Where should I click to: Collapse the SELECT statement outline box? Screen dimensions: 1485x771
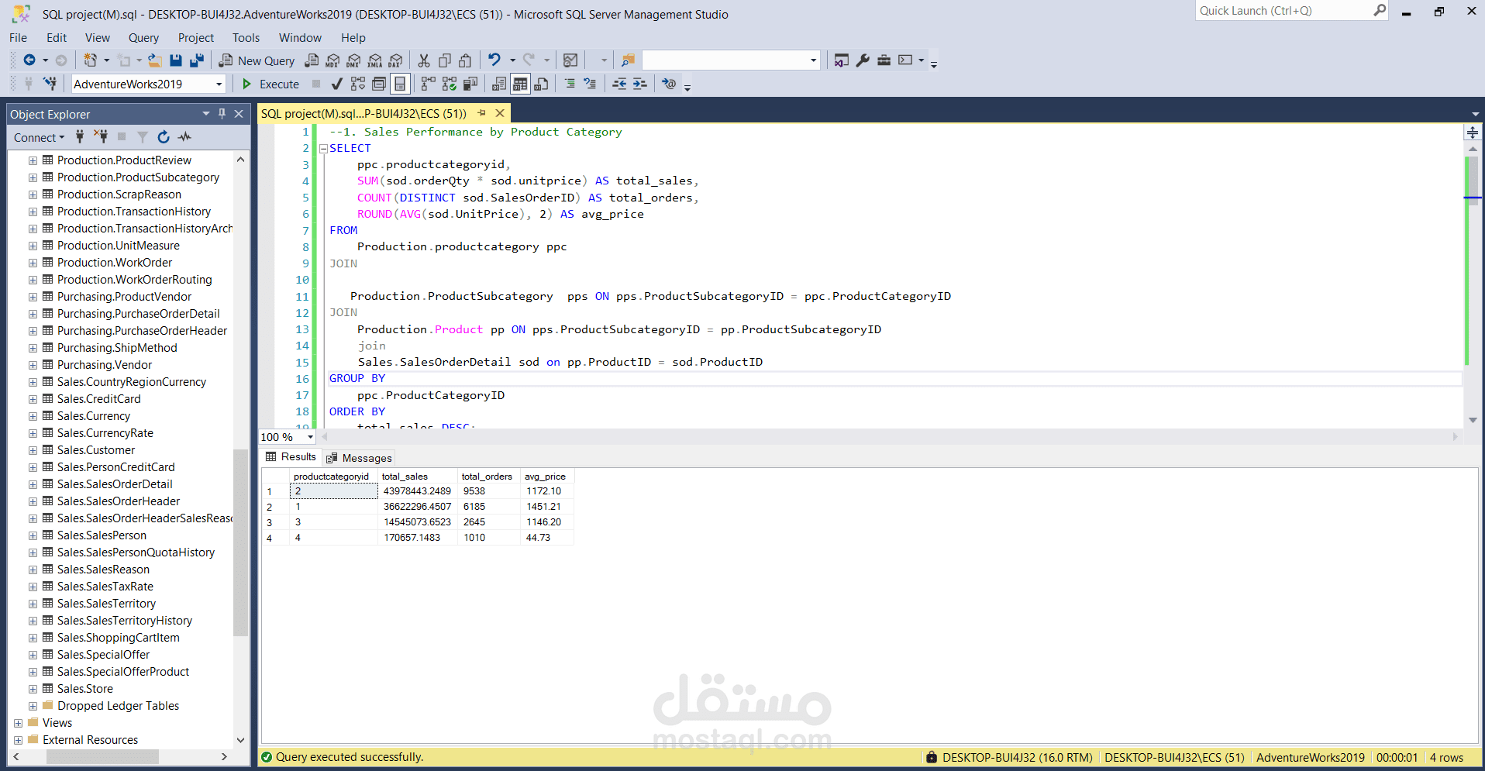click(x=323, y=149)
